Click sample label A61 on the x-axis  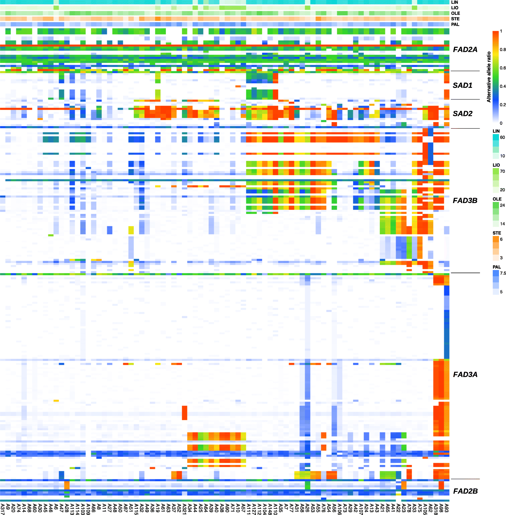coord(163,507)
